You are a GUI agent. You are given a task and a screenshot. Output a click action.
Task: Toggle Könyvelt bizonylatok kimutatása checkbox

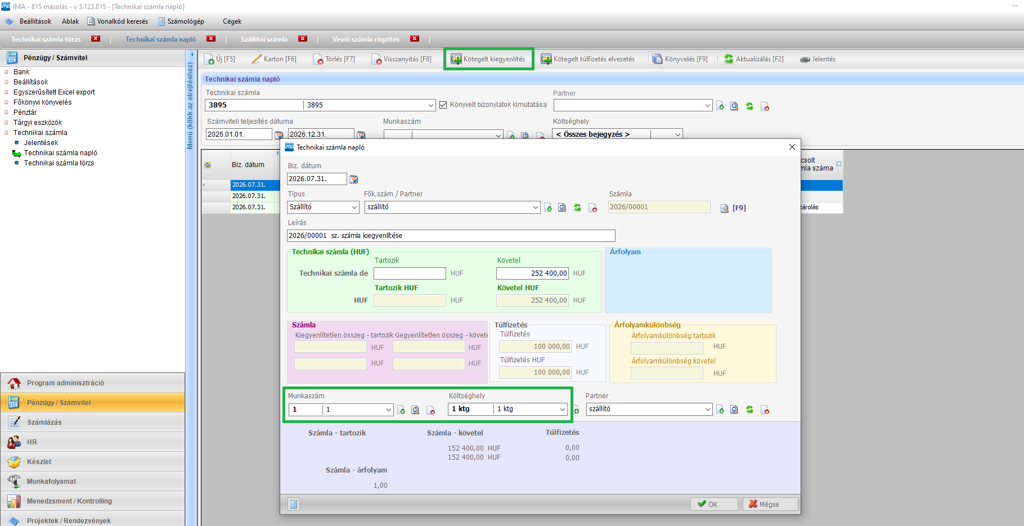coord(443,105)
